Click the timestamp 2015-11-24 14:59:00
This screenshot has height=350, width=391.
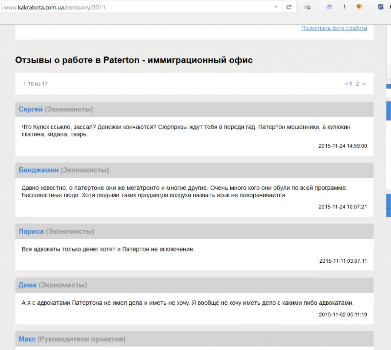343,146
